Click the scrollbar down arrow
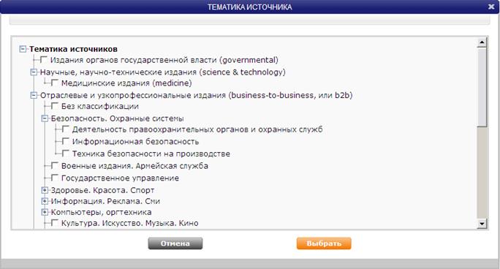This screenshot has width=500, height=269. pyautogui.click(x=482, y=224)
